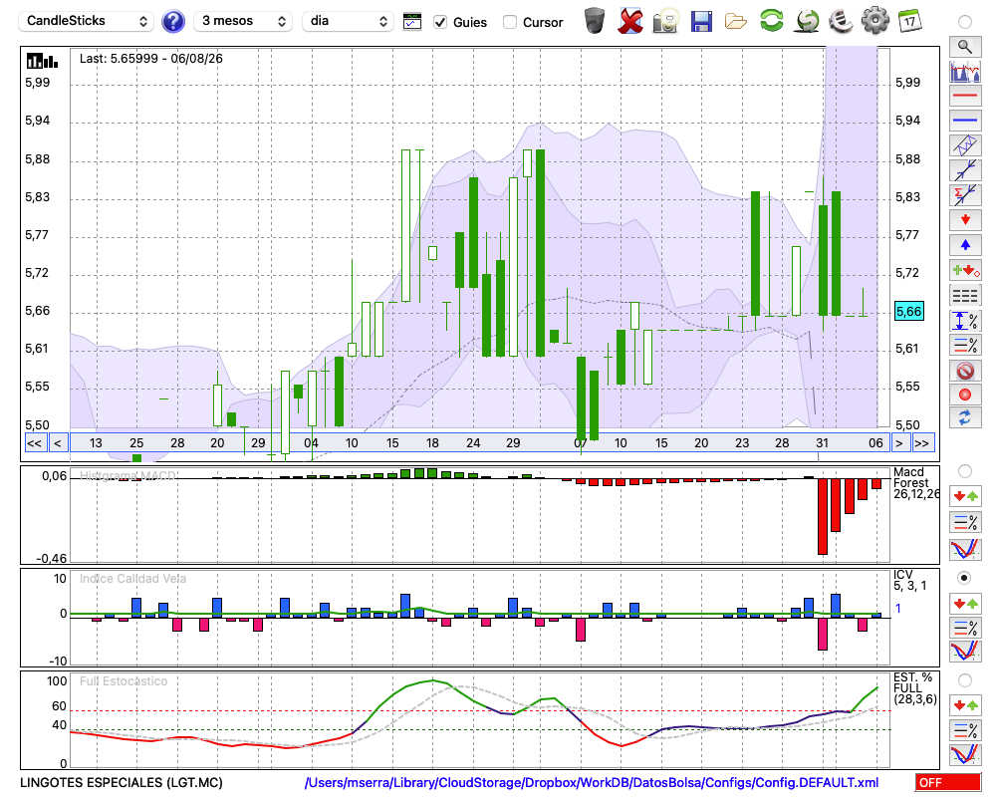Click the 5,66 current price label
996x797 pixels.
point(908,312)
